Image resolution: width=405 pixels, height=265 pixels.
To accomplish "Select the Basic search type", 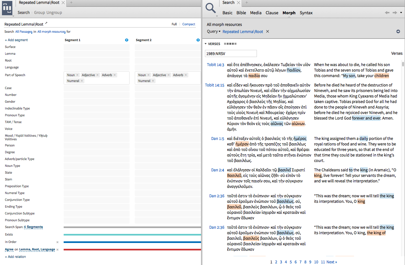I will tap(227, 13).
